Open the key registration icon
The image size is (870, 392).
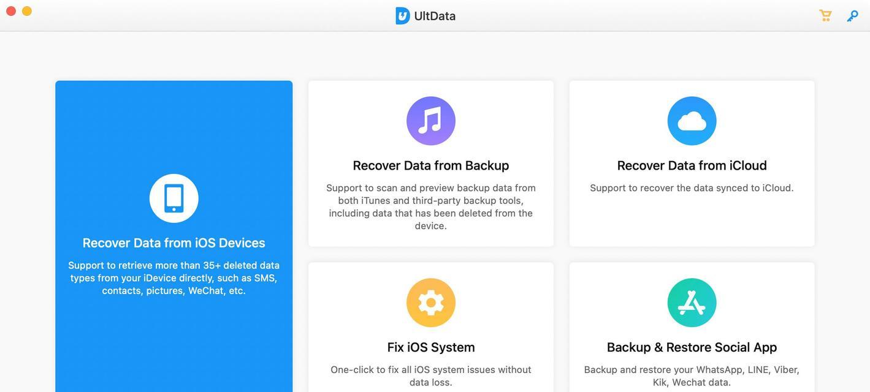852,16
